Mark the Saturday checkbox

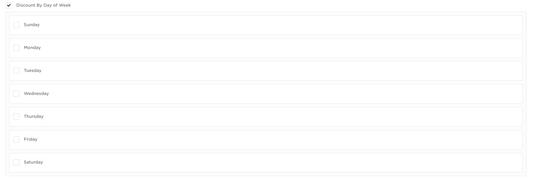click(16, 162)
